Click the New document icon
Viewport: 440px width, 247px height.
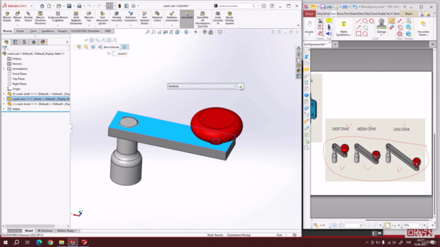[x=49, y=6]
